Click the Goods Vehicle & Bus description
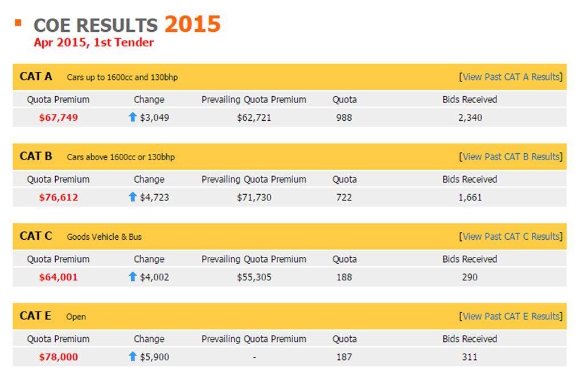The width and height of the screenshot is (583, 389). coord(104,237)
